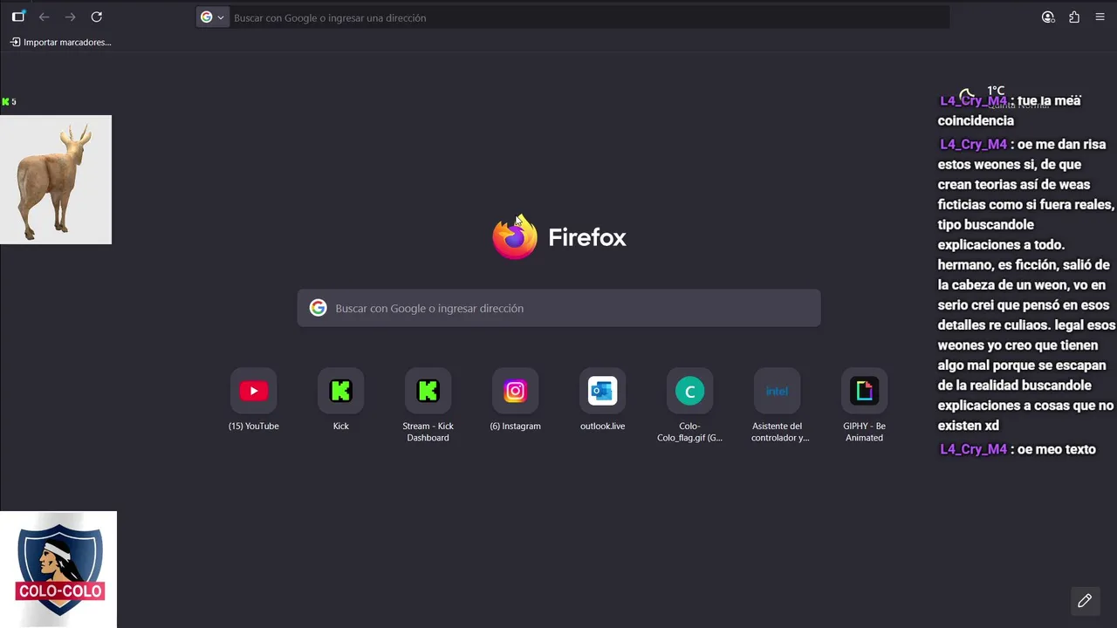
Task: Open the Instagram shortcut tile
Action: point(516,391)
